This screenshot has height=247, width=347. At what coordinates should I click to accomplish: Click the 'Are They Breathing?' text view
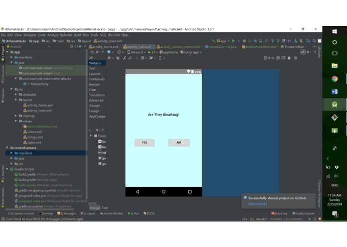164,114
